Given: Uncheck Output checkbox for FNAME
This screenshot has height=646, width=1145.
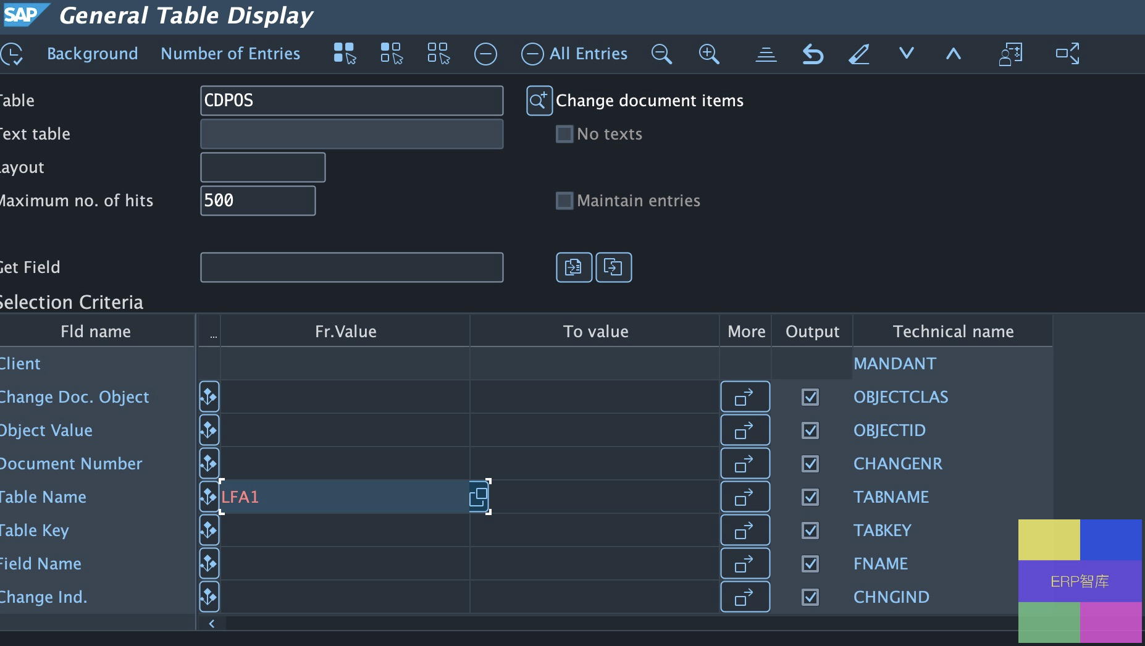Looking at the screenshot, I should [810, 563].
